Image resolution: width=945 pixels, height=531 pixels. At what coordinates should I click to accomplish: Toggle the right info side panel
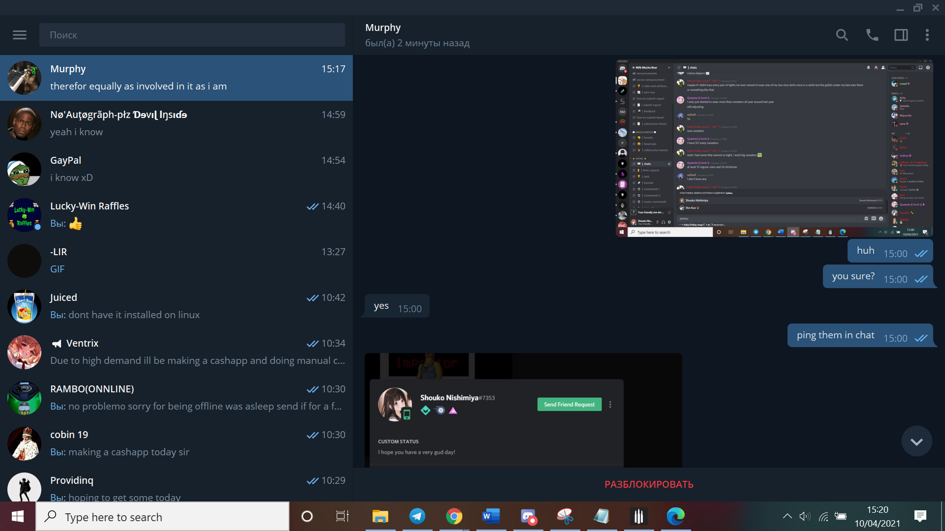click(x=901, y=35)
